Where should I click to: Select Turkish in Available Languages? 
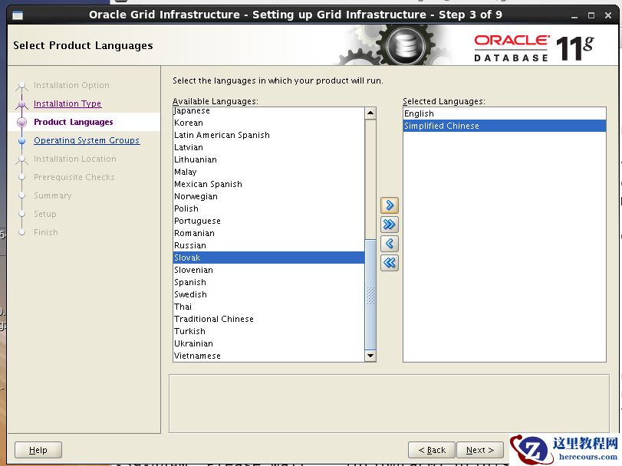[x=268, y=331]
